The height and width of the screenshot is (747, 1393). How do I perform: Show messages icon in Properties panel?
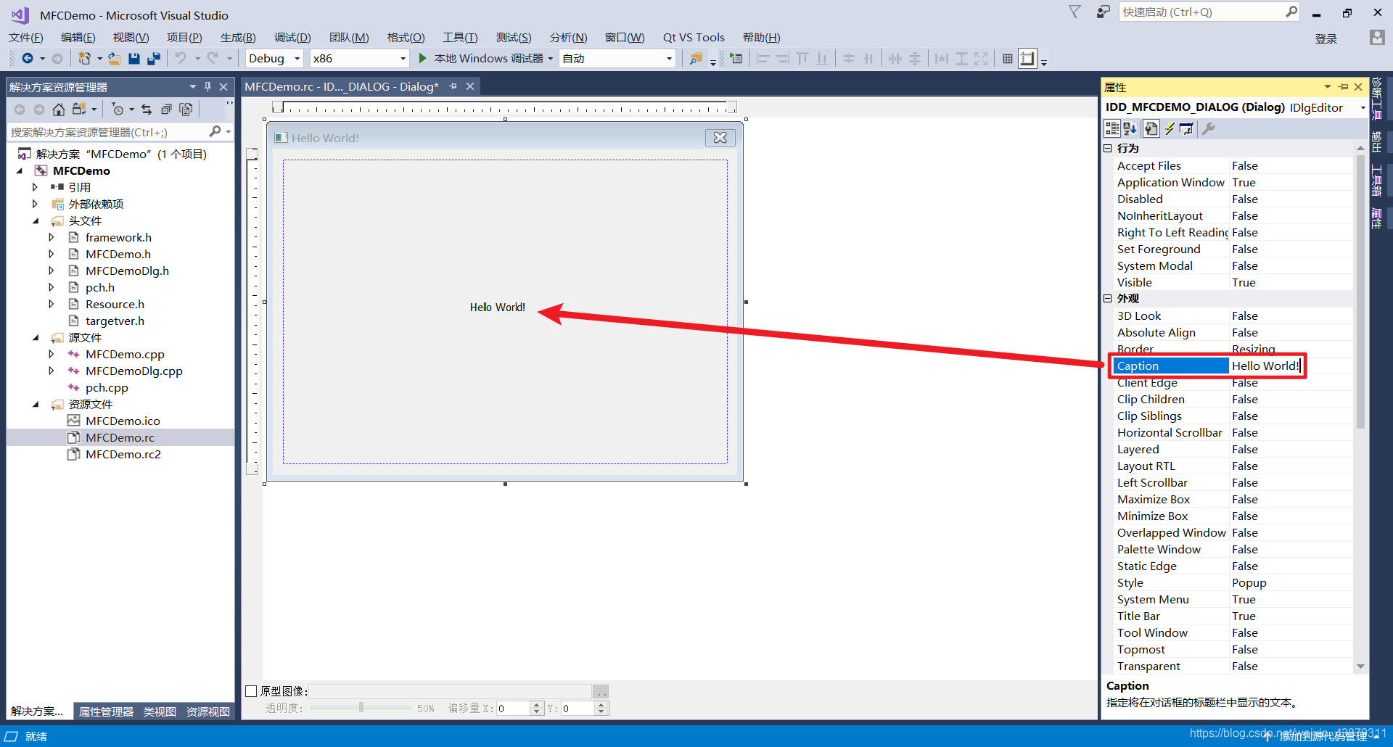[1186, 128]
